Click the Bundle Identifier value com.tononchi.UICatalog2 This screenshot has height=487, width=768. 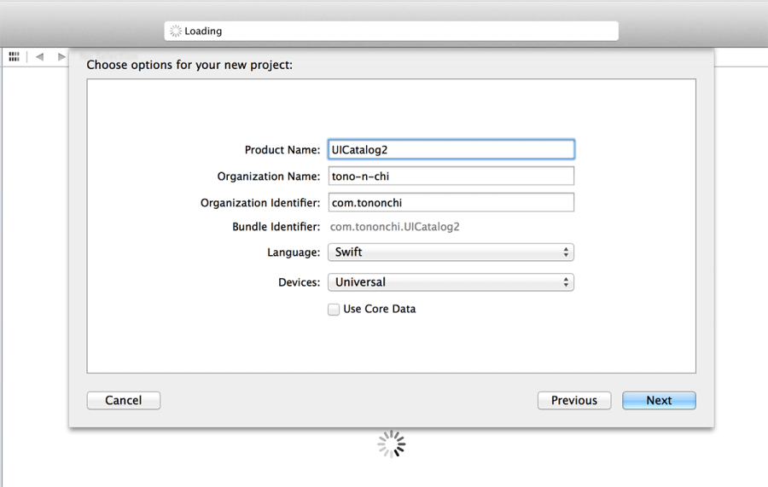coord(394,227)
